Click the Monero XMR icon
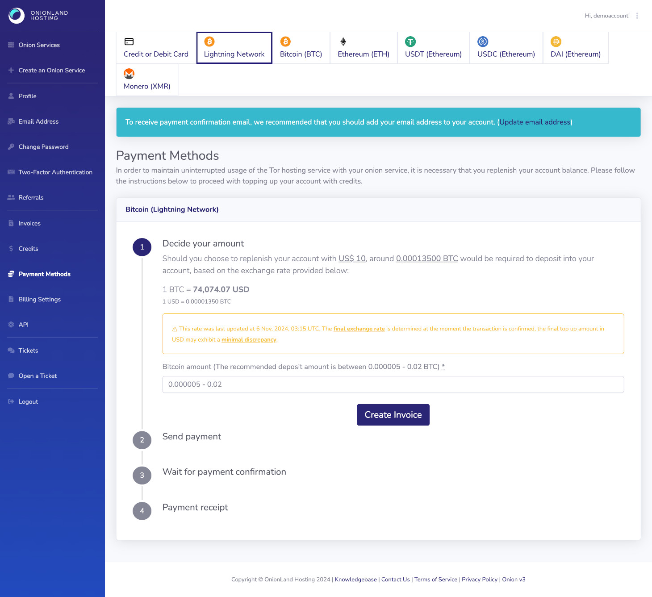 click(129, 74)
